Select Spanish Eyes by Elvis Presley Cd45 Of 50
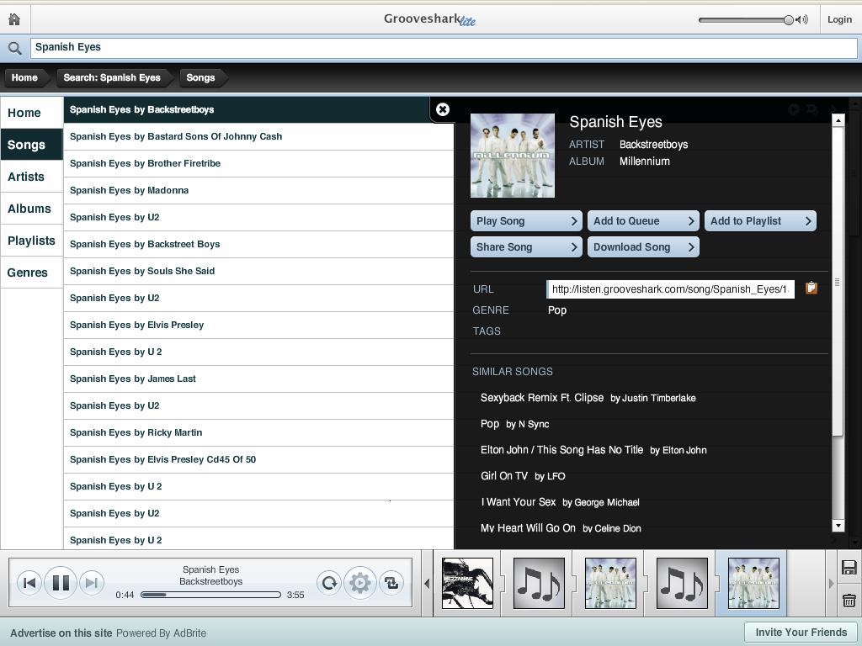The height and width of the screenshot is (646, 862). [x=258, y=460]
